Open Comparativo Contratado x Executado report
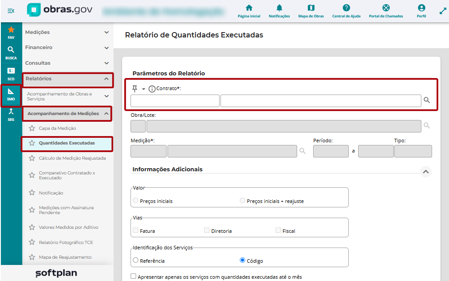449x281 pixels. [67, 175]
